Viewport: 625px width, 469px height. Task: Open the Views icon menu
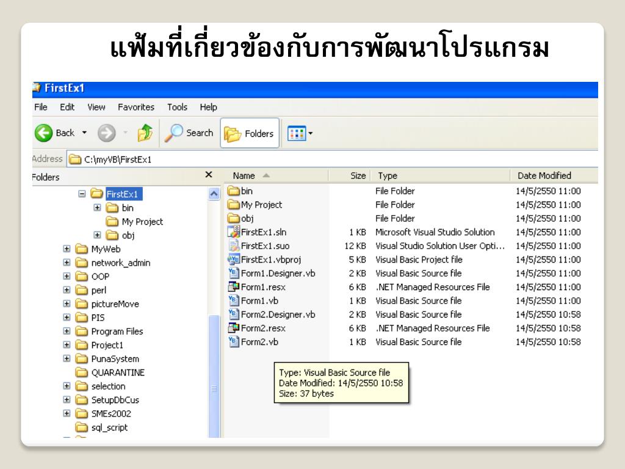tap(297, 134)
